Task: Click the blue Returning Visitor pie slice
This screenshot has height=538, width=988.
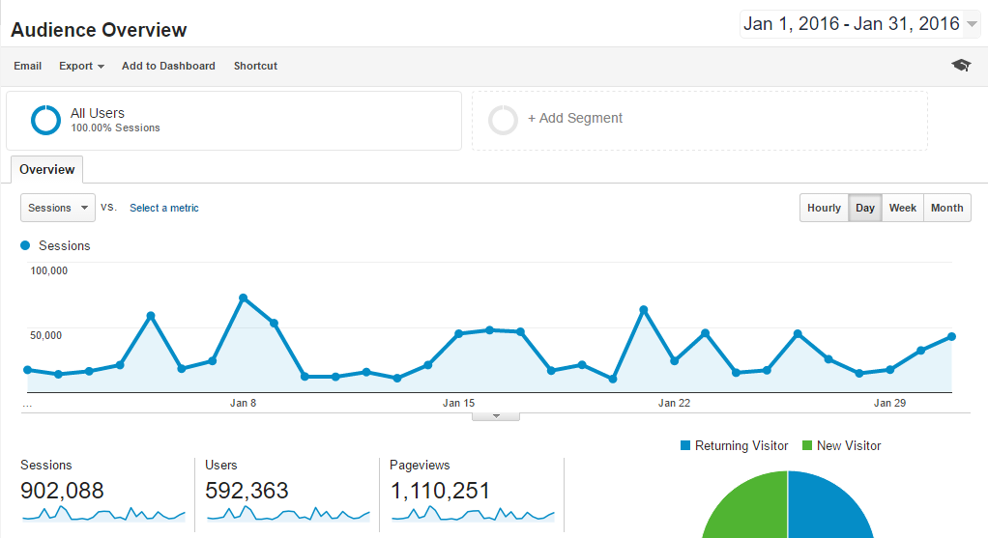Action: click(x=826, y=510)
